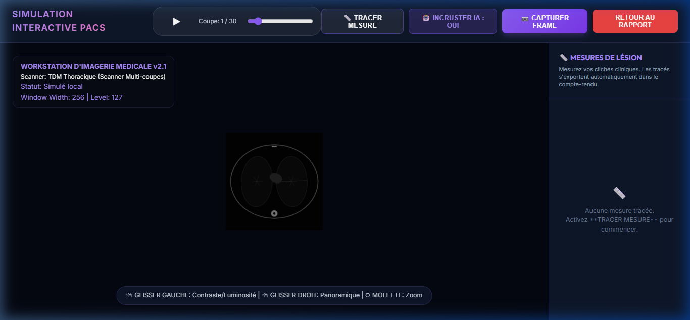This screenshot has width=690, height=320.
Task: Adjust the Coupe slice slider
Action: point(280,21)
